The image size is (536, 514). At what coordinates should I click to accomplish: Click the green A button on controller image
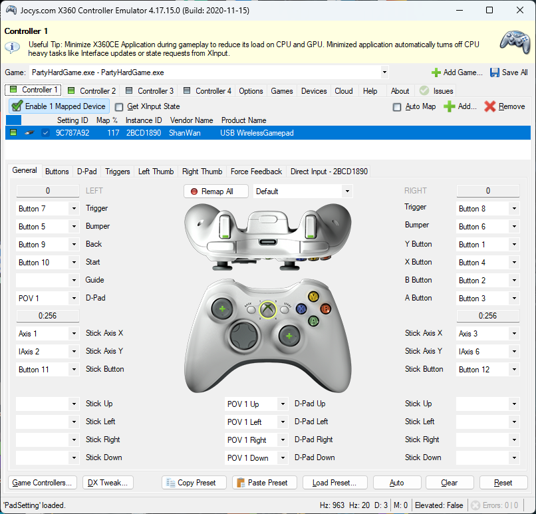[313, 321]
